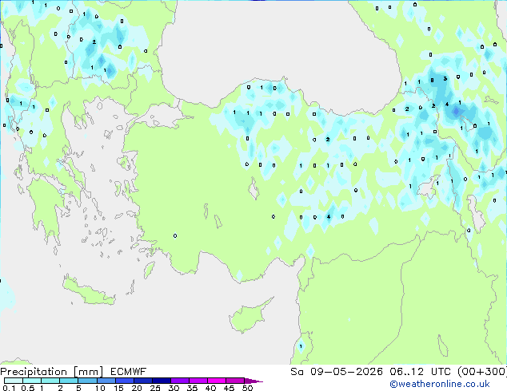Select the 5 to 10 mm legend swatch
Viewport: 507px width, 391px height.
click(87, 381)
